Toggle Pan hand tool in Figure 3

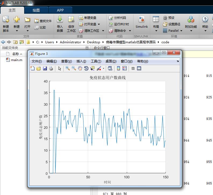pos(80,68)
